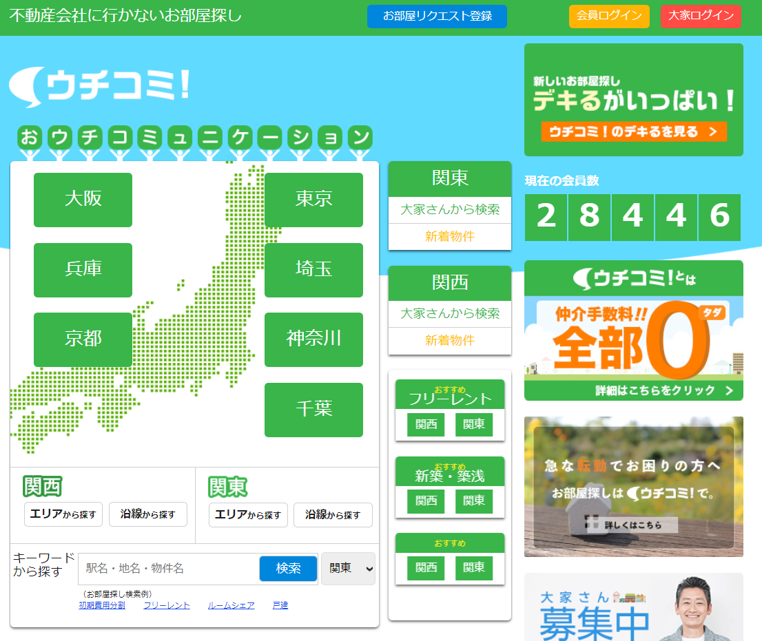
Task: Select 東京 on the map
Action: tap(314, 200)
